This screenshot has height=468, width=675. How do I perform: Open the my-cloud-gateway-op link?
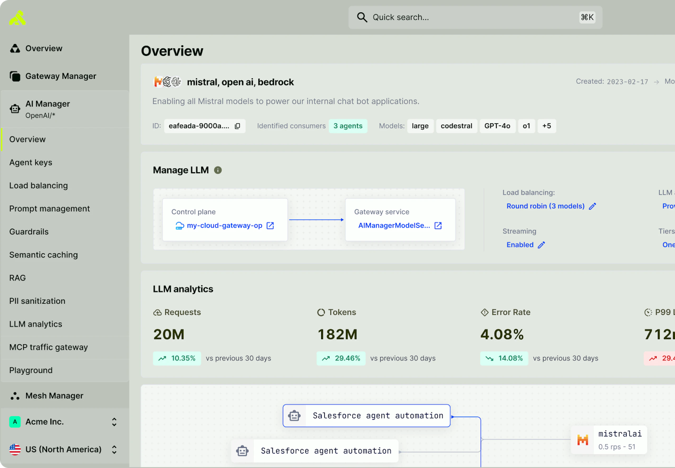click(x=224, y=225)
